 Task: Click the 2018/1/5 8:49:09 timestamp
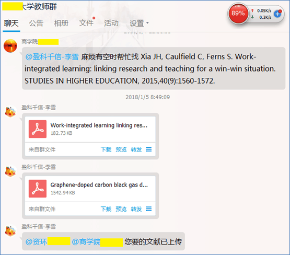[147, 97]
